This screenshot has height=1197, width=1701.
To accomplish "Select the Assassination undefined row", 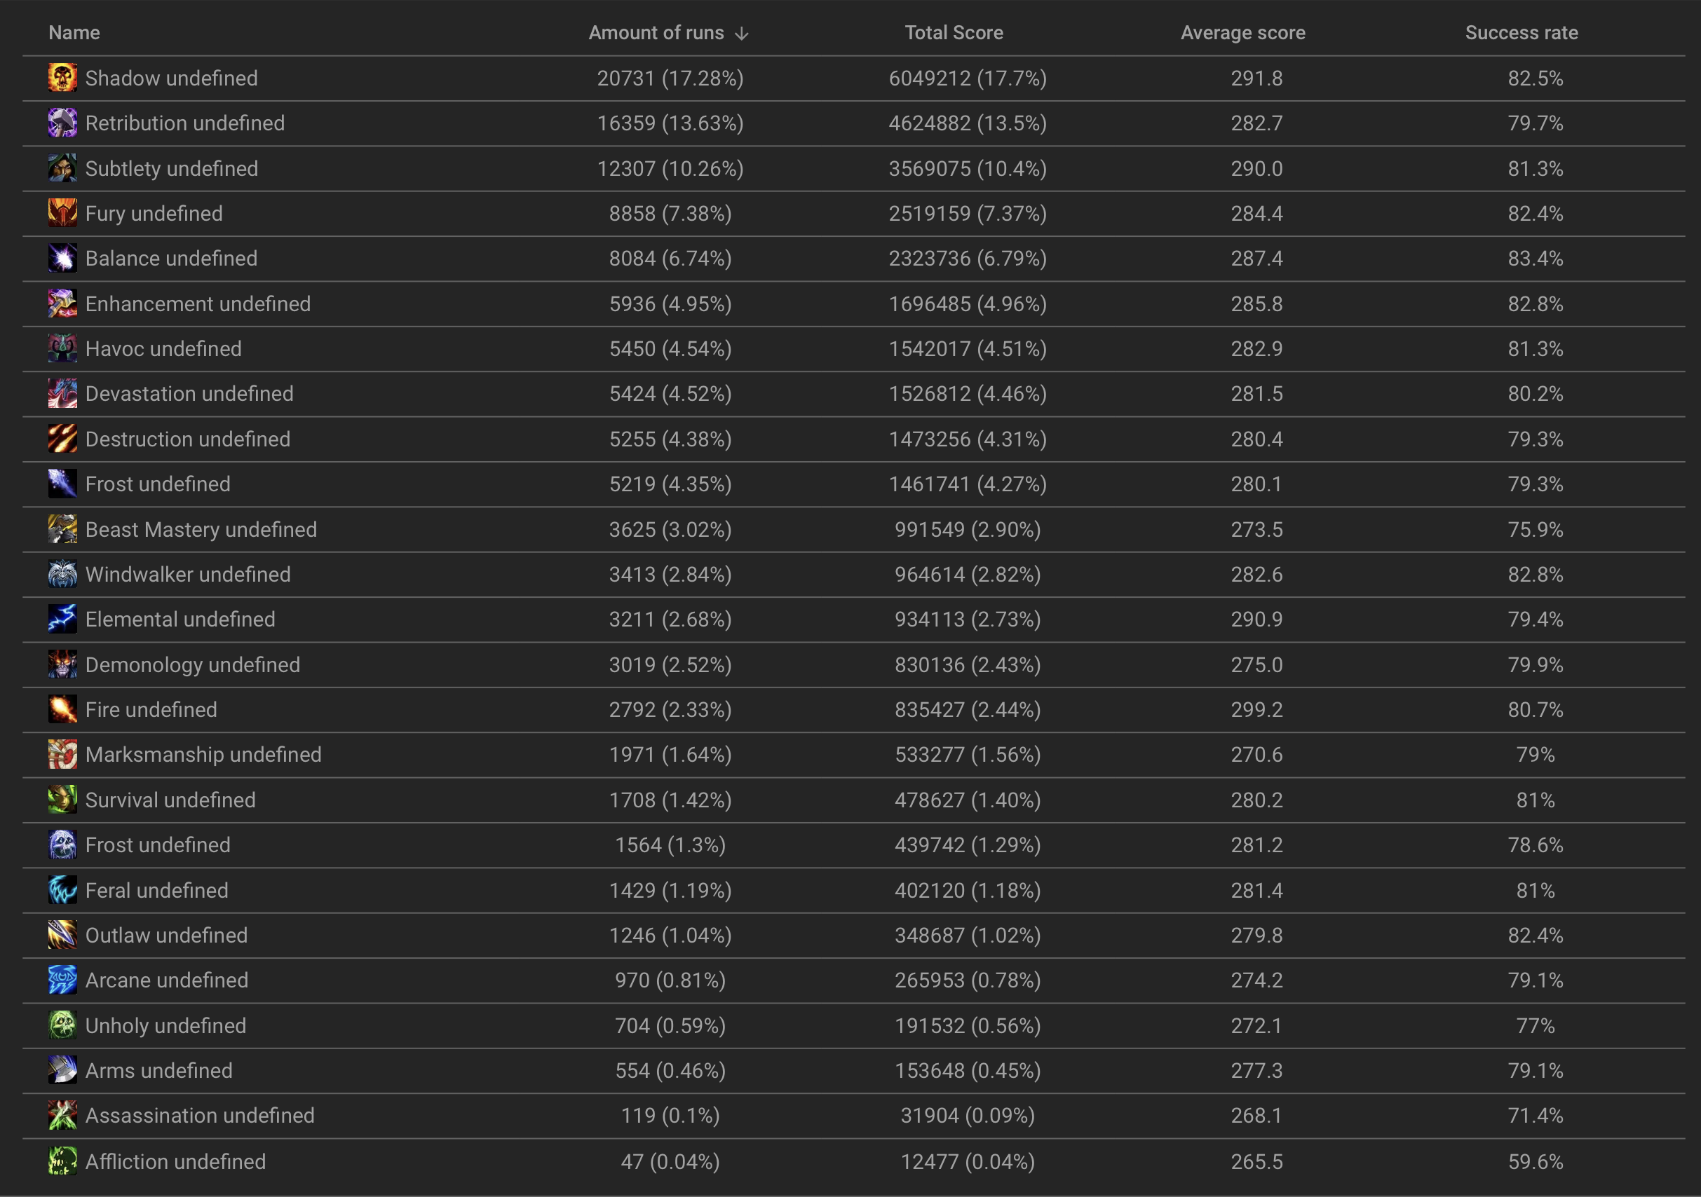I will pos(199,1116).
